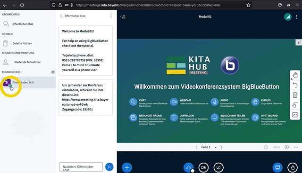This screenshot has width=302, height=173.
Task: Open meeting options three-dot menu
Action: click(x=297, y=17)
